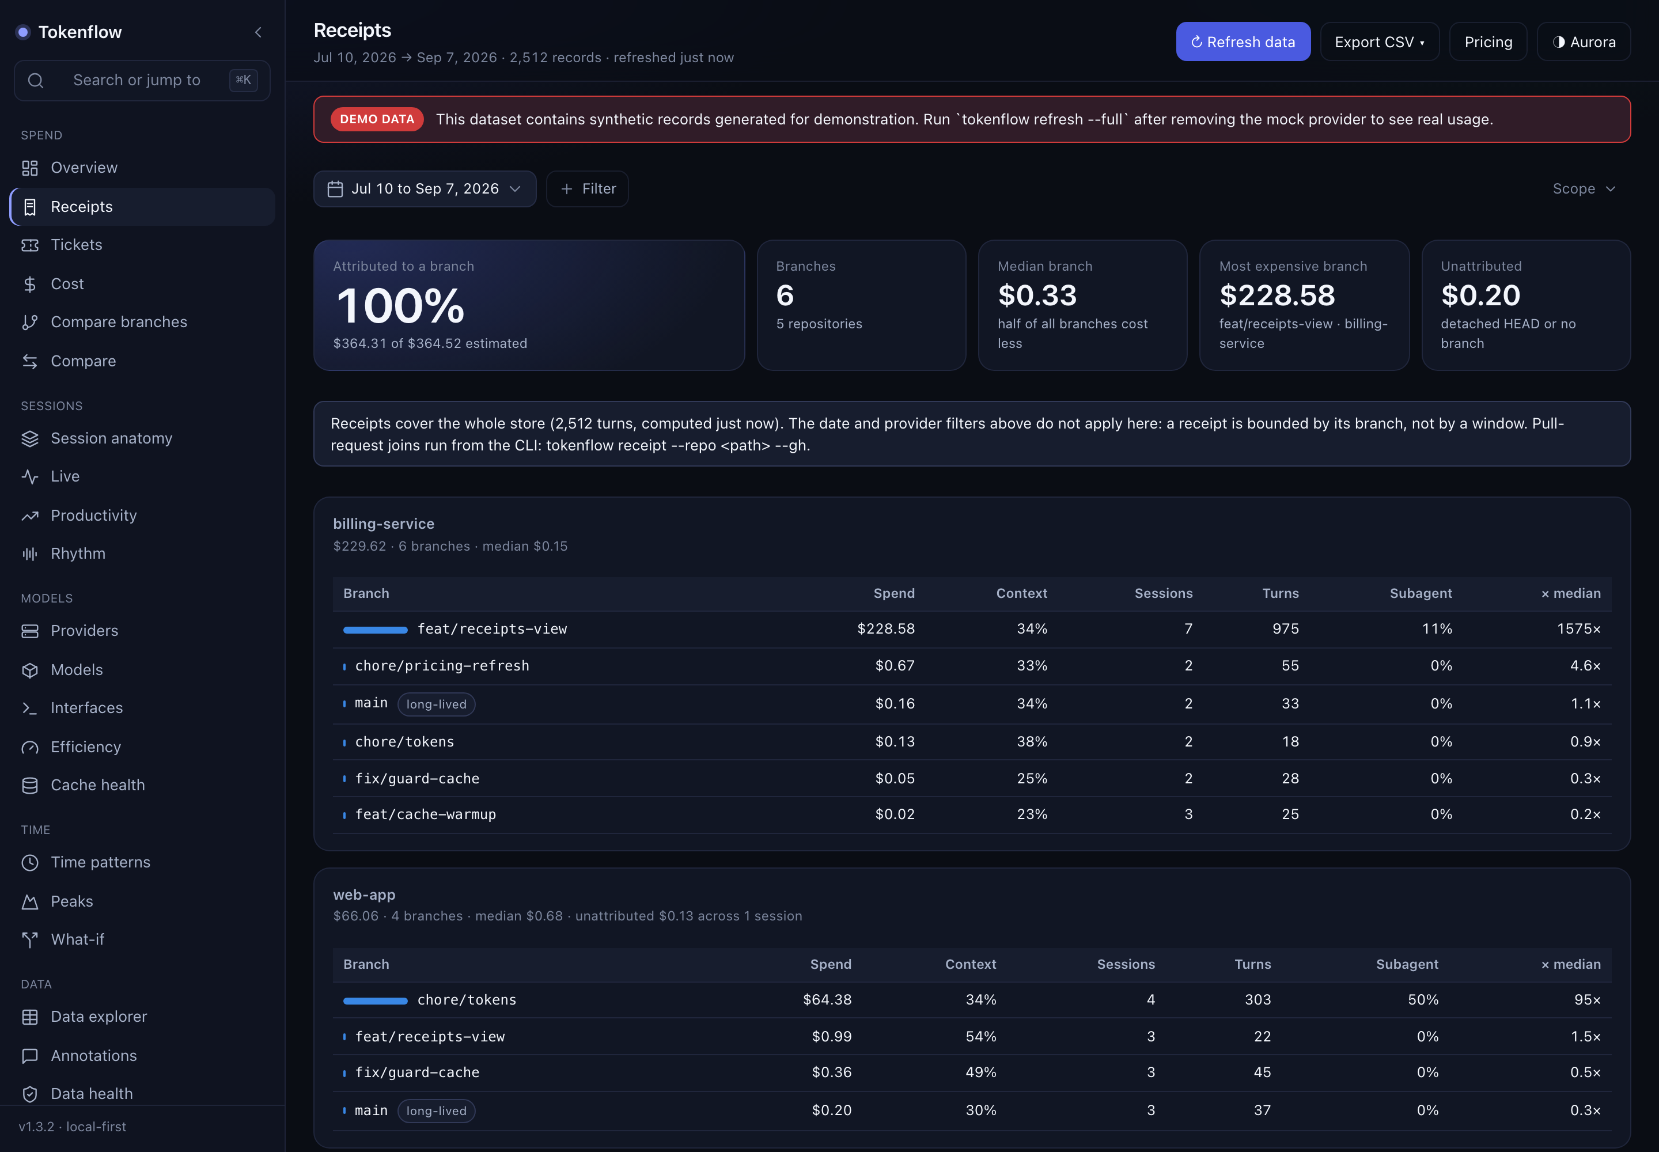Click the Overview grid icon in sidebar

coord(29,168)
